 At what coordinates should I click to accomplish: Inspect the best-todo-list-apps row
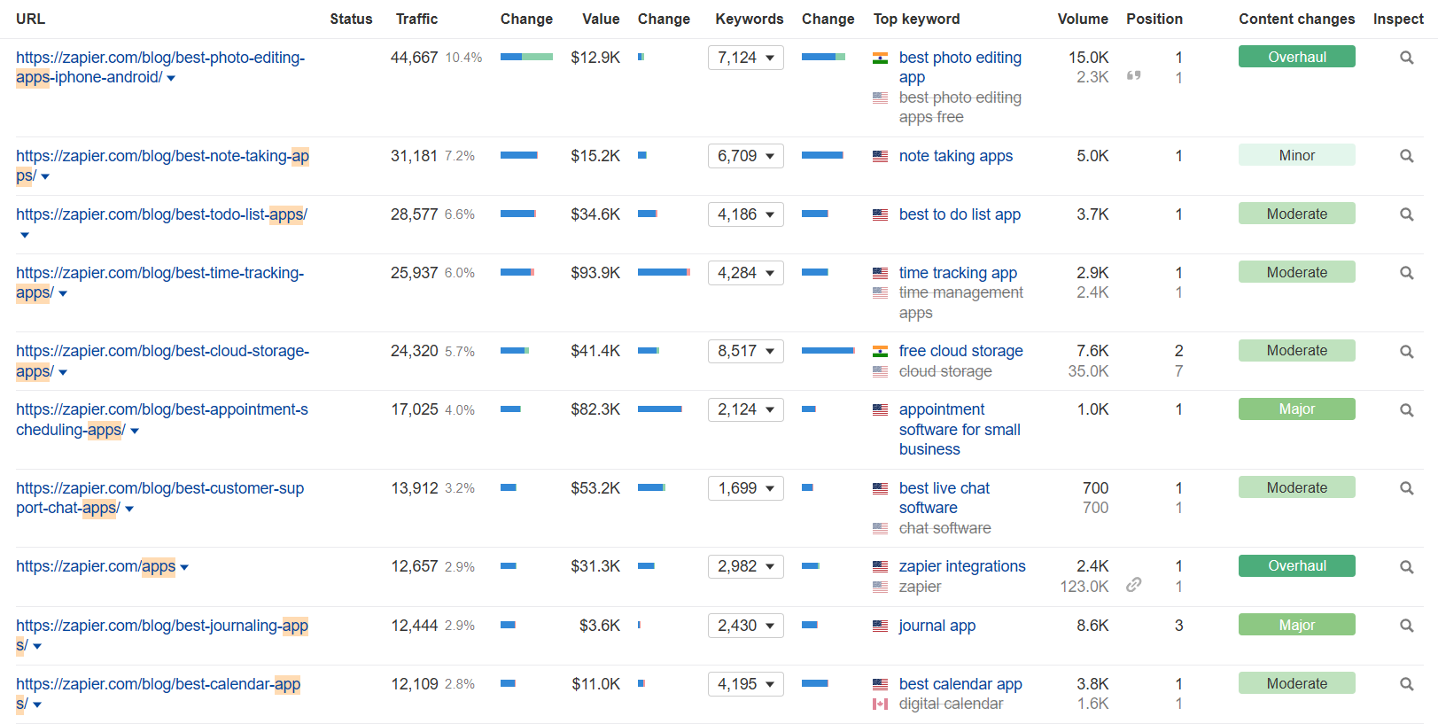click(1406, 214)
